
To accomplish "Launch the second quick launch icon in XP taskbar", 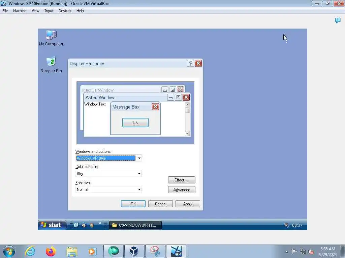I will [x=84, y=225].
